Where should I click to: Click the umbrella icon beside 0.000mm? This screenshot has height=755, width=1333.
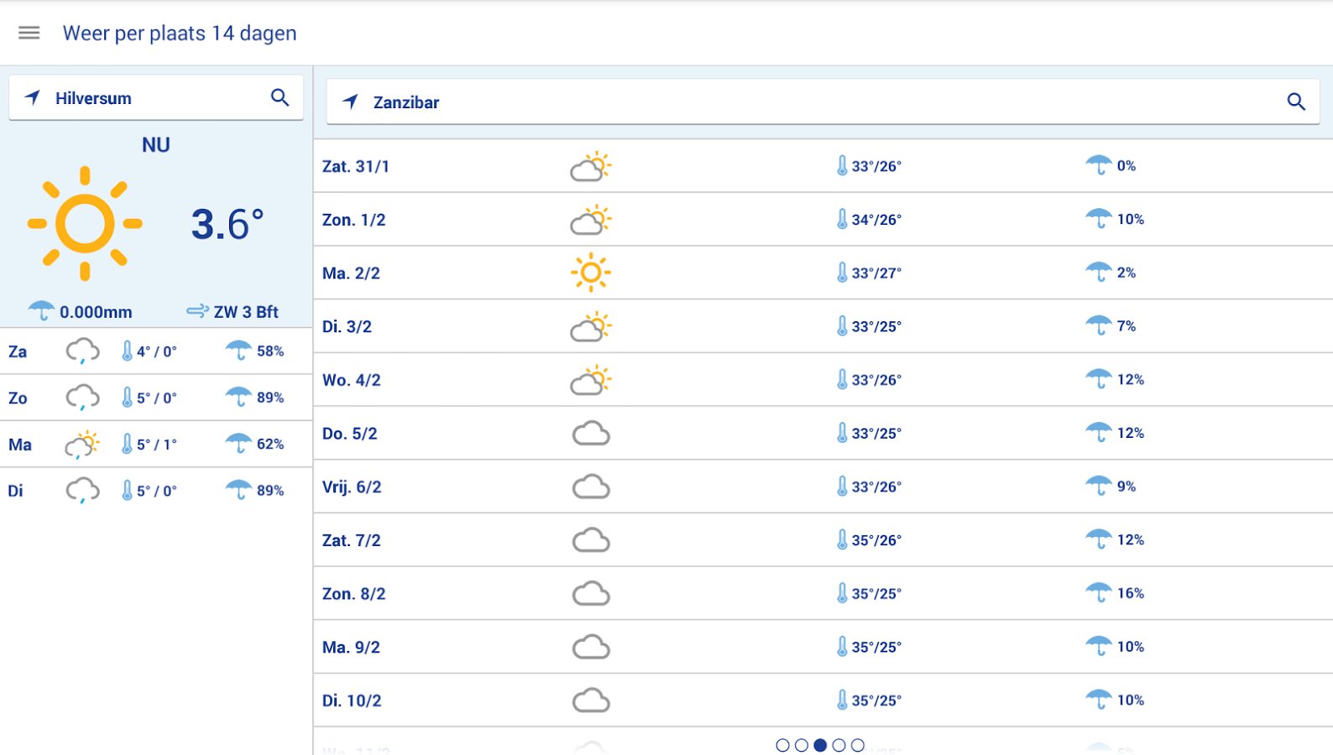point(41,311)
